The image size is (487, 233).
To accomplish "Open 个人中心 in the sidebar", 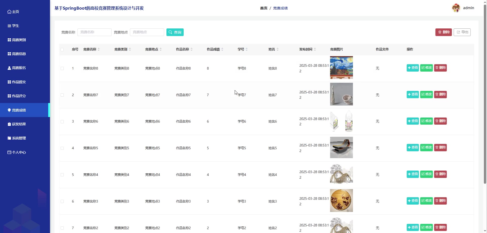I will click(25, 152).
